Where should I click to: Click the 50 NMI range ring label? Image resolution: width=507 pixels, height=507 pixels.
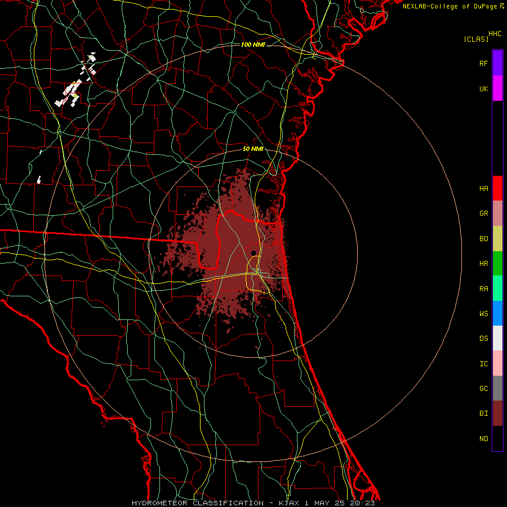coord(253,149)
